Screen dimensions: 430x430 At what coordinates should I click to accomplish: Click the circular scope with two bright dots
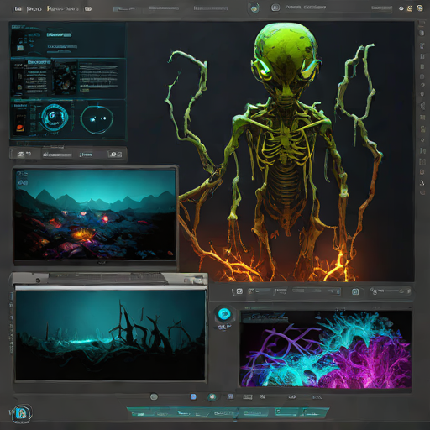coord(97,119)
